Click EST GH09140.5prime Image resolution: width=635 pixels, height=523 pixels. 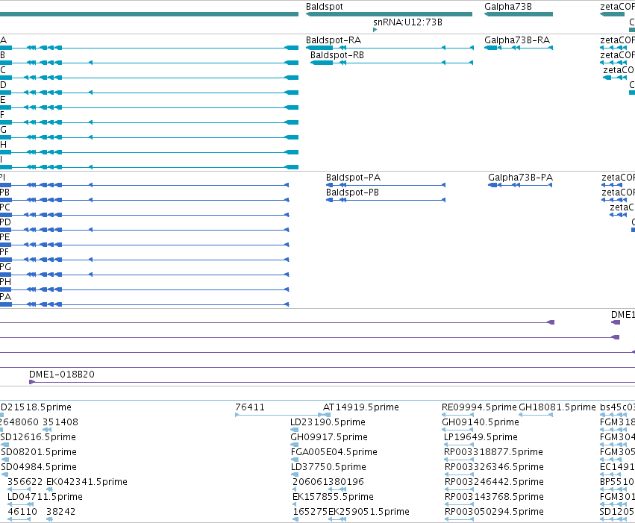pos(481,422)
